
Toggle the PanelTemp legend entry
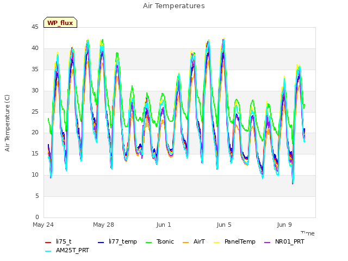pos(234,241)
